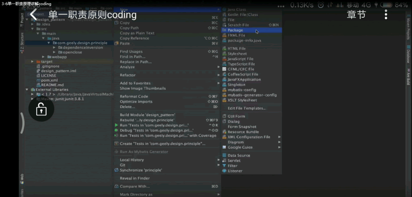Click green Run Tests arrow icon
412x197 pixels.
(116, 125)
